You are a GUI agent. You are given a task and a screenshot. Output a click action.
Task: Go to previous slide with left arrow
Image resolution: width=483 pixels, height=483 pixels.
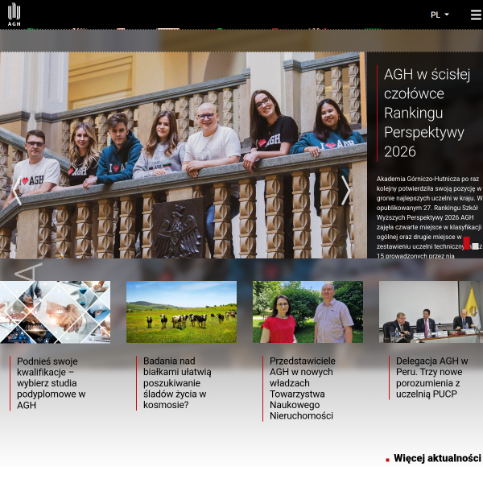click(x=17, y=191)
